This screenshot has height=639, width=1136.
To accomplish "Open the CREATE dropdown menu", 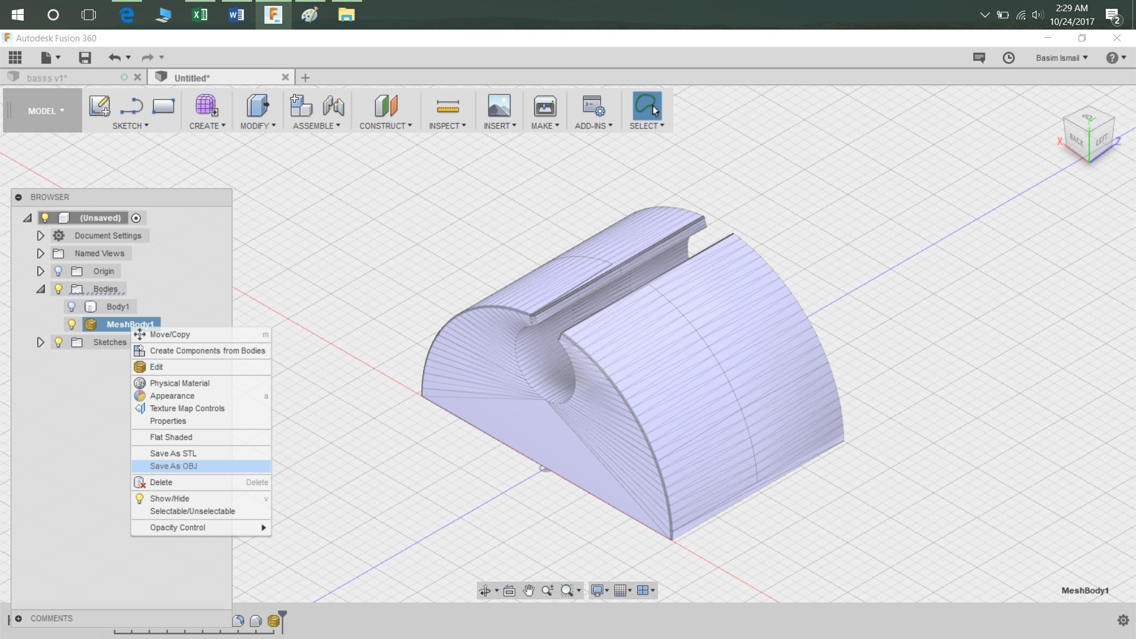I will [207, 125].
